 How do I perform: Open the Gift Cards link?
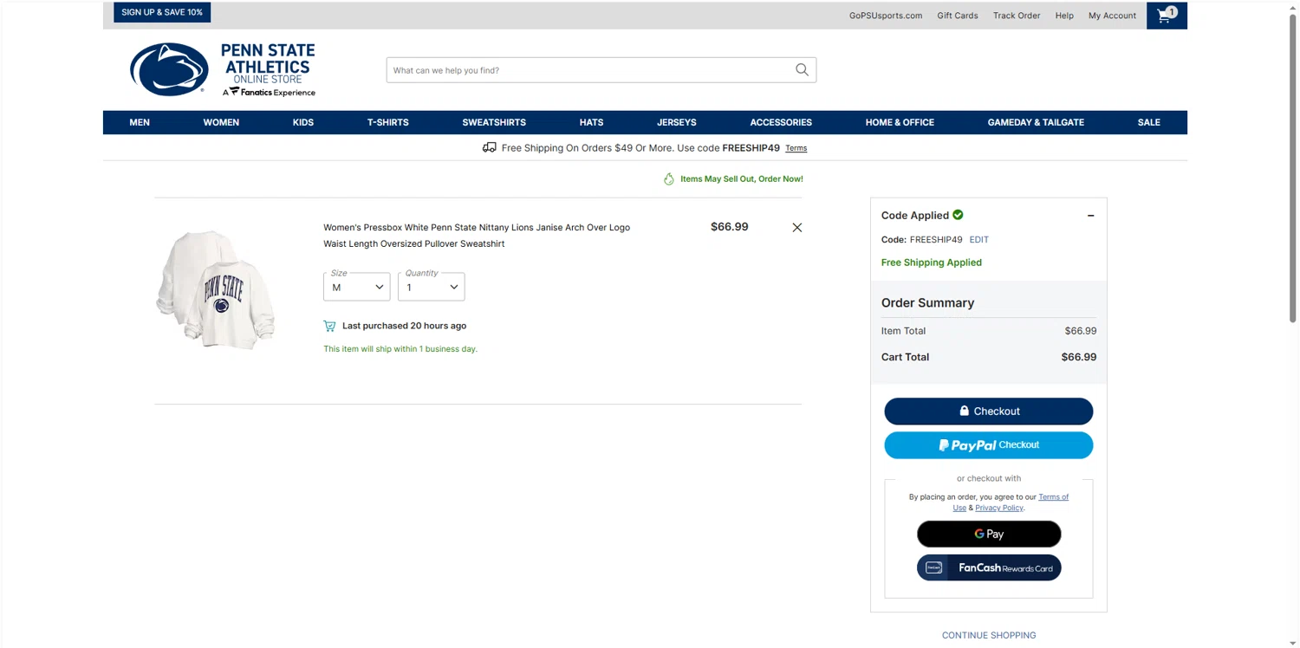pyautogui.click(x=958, y=16)
